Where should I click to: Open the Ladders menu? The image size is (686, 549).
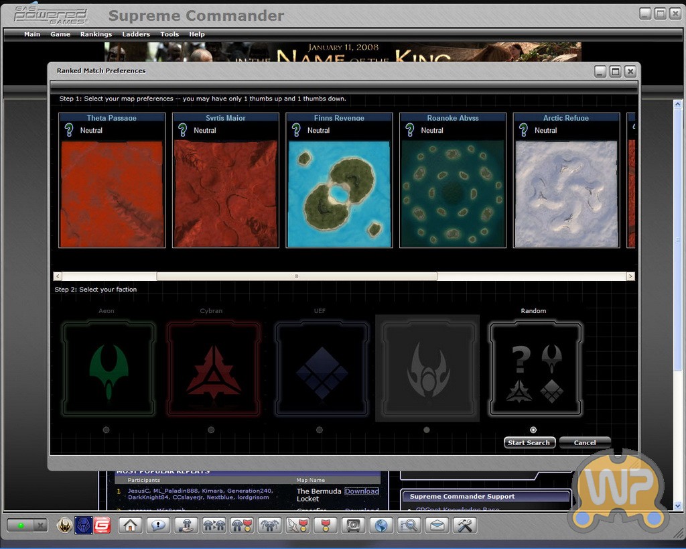(136, 34)
